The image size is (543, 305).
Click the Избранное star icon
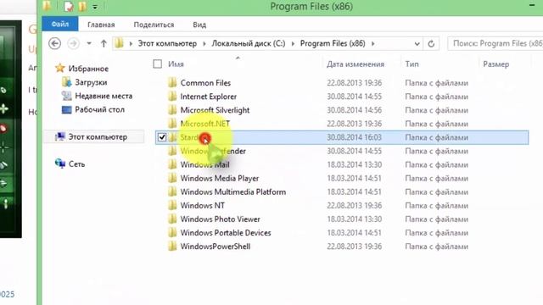60,68
